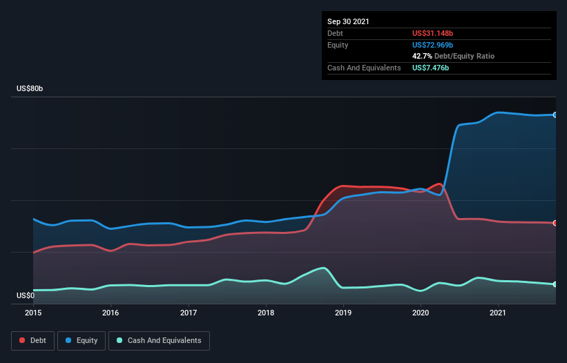Click the 2020 x-axis label

click(x=421, y=313)
